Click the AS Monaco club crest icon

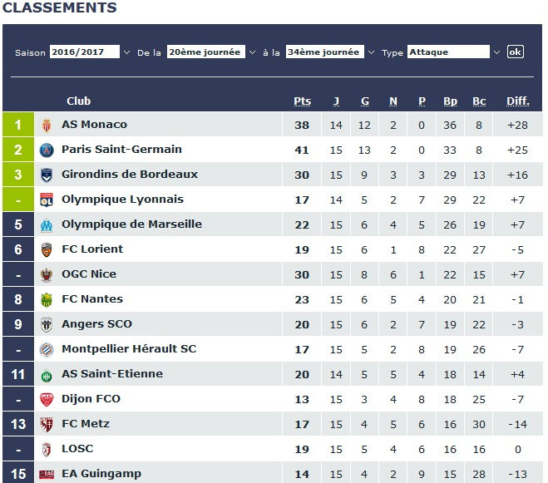(47, 125)
